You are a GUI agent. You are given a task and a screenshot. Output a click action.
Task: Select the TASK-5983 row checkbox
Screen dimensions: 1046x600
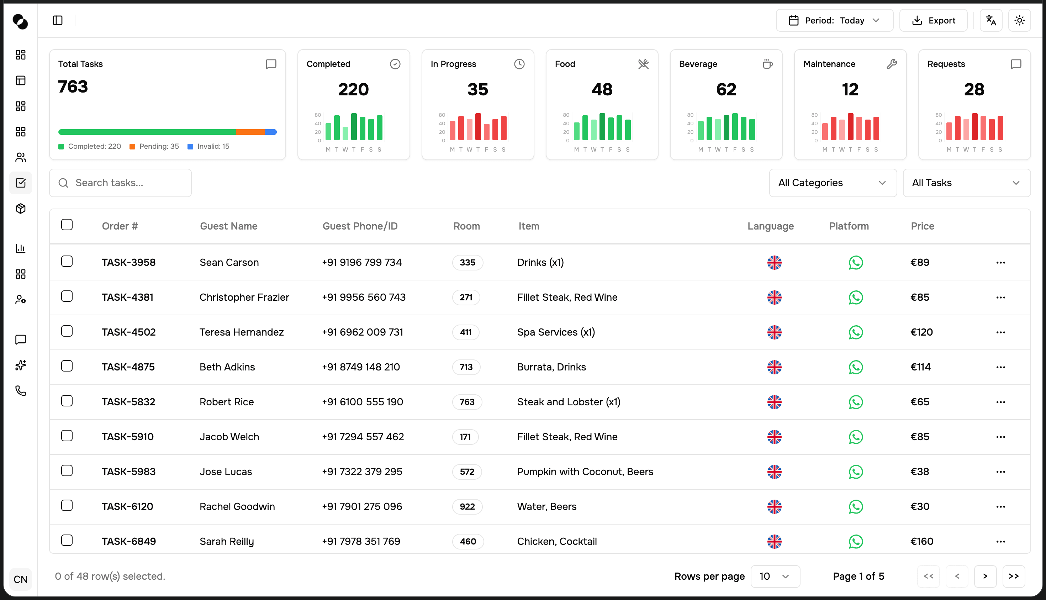click(x=67, y=470)
